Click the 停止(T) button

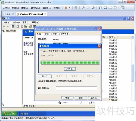point(60,76)
